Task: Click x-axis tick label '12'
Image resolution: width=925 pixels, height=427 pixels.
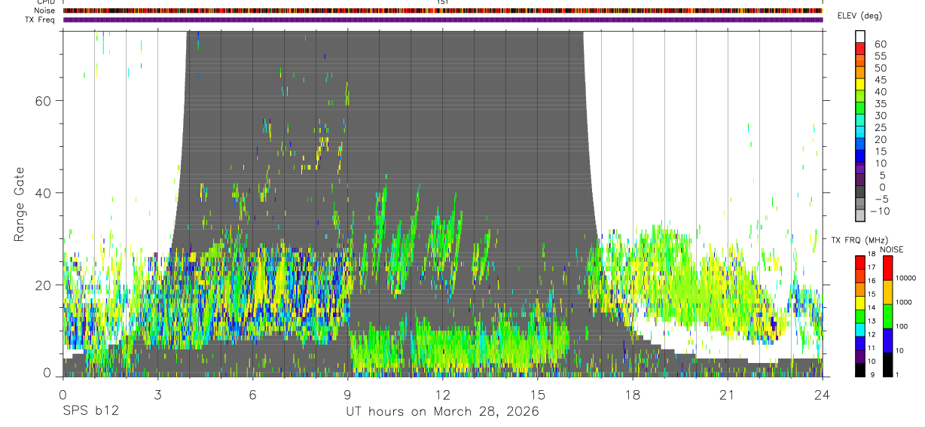Action: (443, 395)
